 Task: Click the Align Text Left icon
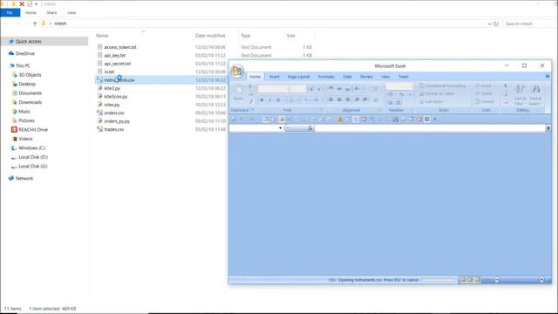click(331, 99)
